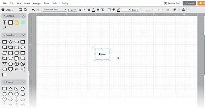Select the heart shape
The width and height of the screenshot is (205, 109).
(x=5, y=100)
